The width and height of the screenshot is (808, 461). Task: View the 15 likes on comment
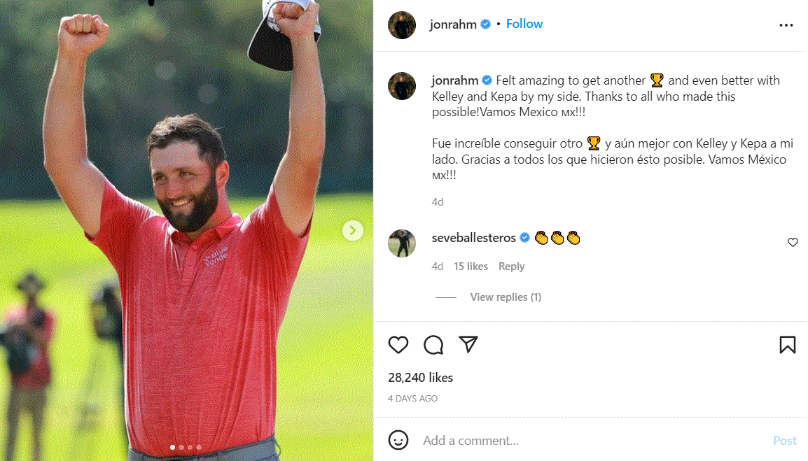click(x=471, y=267)
